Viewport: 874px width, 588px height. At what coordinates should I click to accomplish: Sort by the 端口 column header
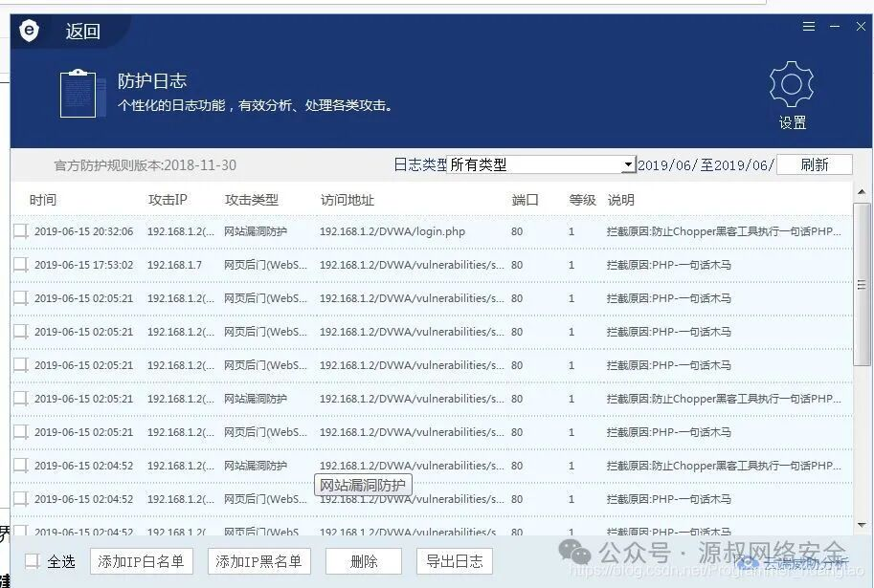[x=525, y=200]
